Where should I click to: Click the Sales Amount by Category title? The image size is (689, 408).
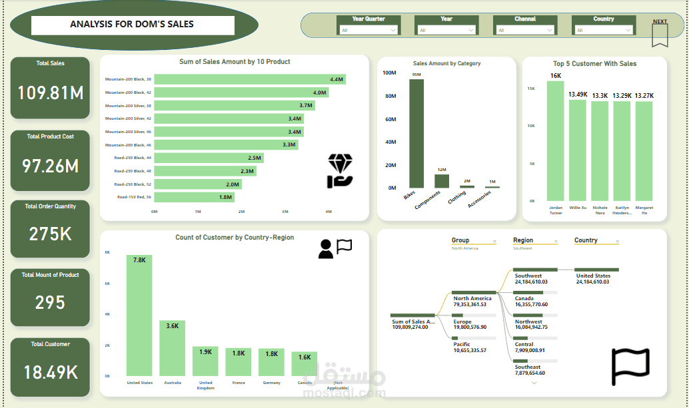(x=446, y=63)
